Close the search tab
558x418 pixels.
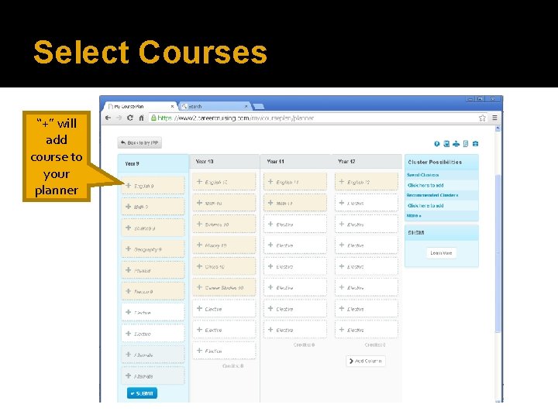click(x=246, y=106)
